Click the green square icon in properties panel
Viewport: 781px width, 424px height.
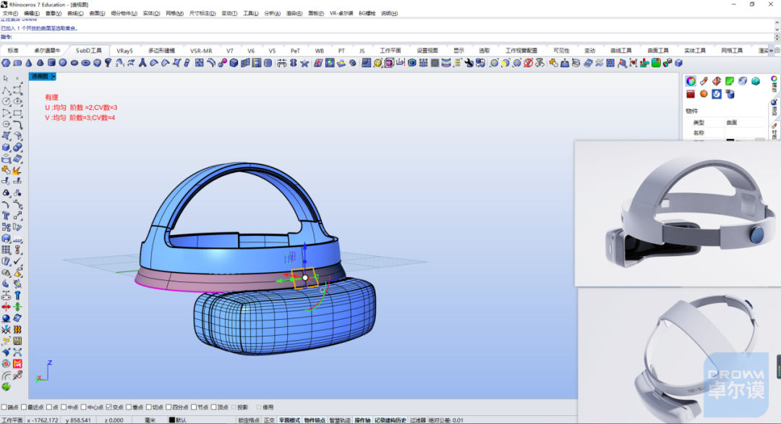[x=729, y=81]
